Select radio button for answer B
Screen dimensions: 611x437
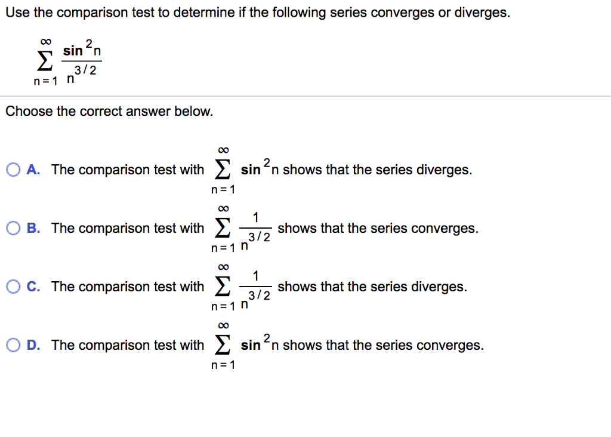tap(13, 228)
